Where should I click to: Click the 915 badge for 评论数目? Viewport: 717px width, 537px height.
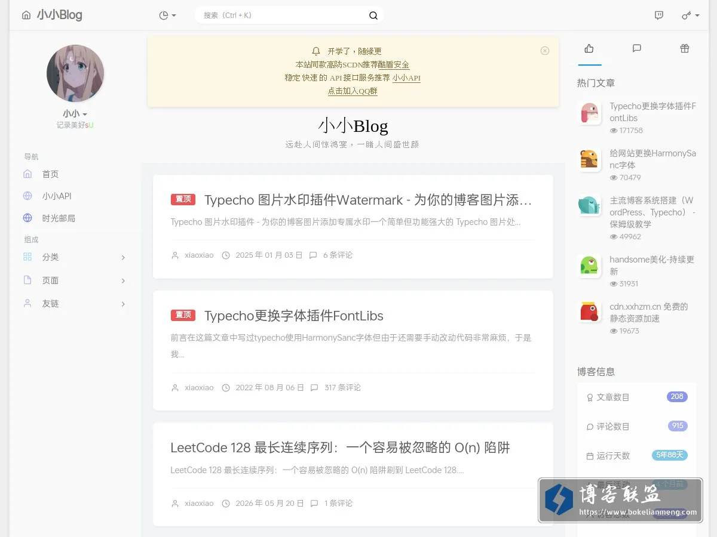(x=678, y=426)
